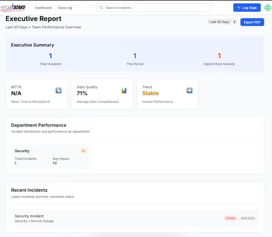Click the Log Oops button
Viewport: 272px width, 237px height.
(x=247, y=8)
